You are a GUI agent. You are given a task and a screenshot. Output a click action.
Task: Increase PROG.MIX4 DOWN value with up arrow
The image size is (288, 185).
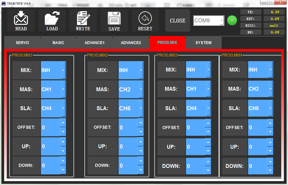click(x=270, y=161)
